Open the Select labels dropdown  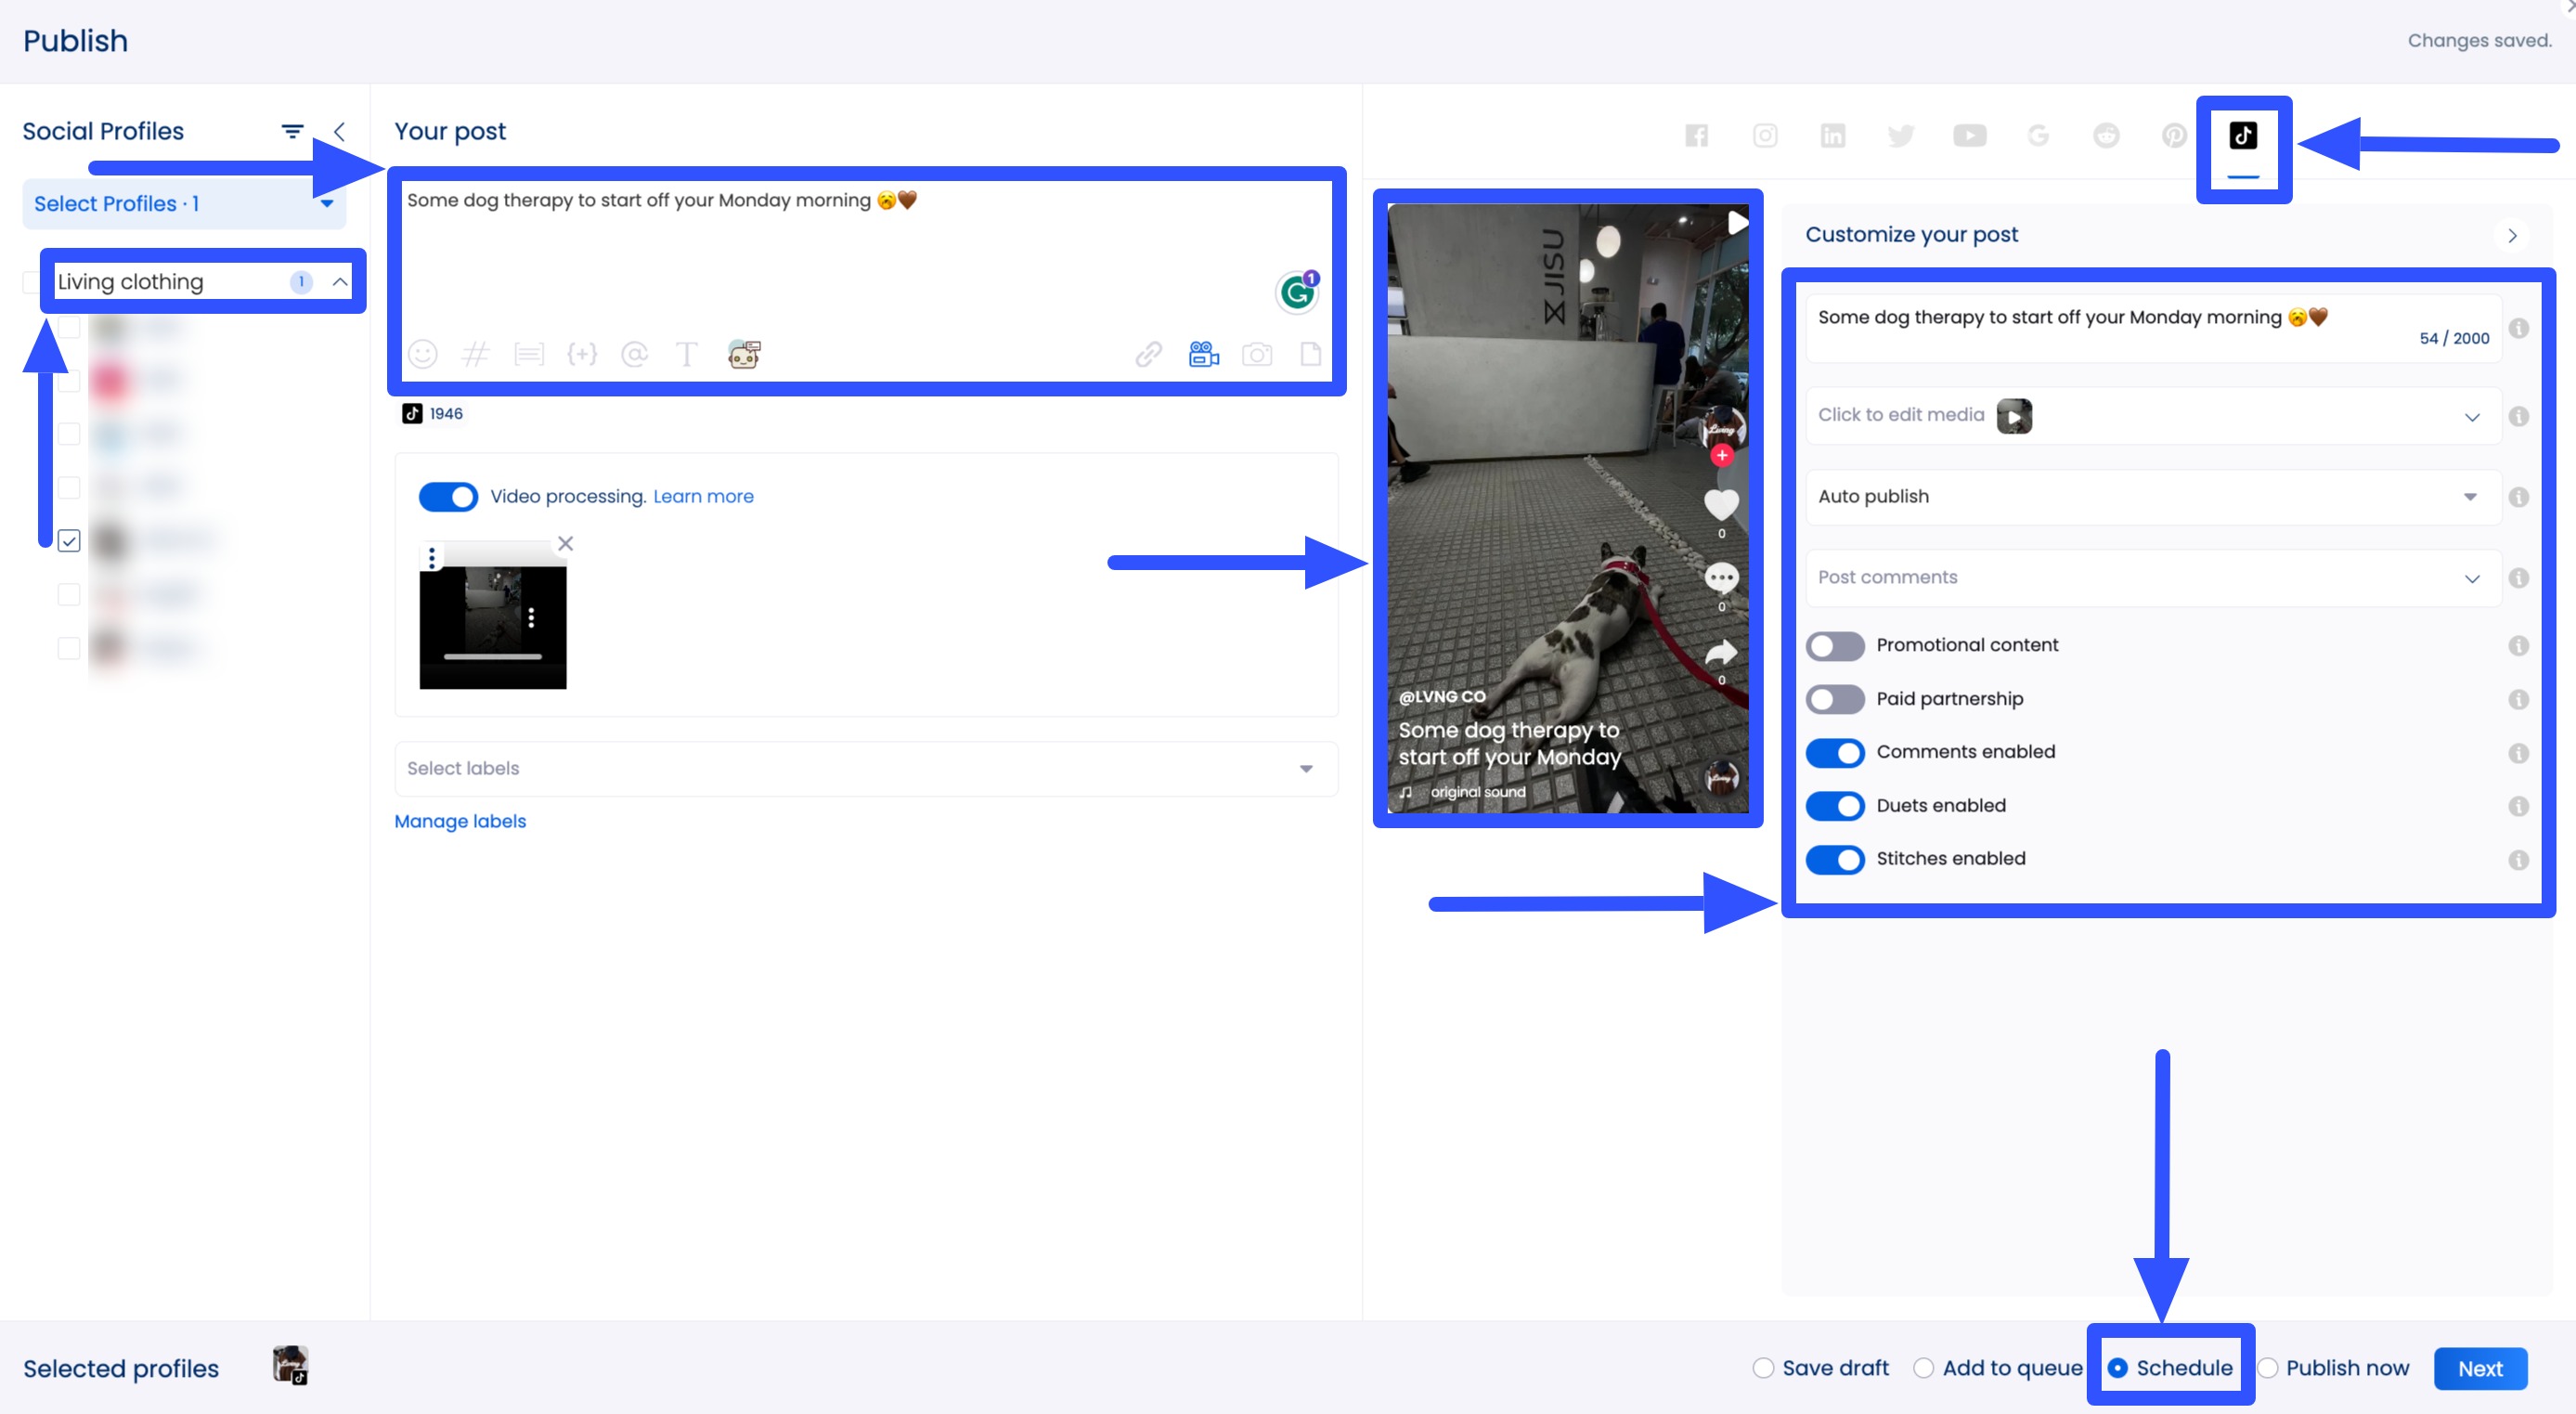pos(865,769)
